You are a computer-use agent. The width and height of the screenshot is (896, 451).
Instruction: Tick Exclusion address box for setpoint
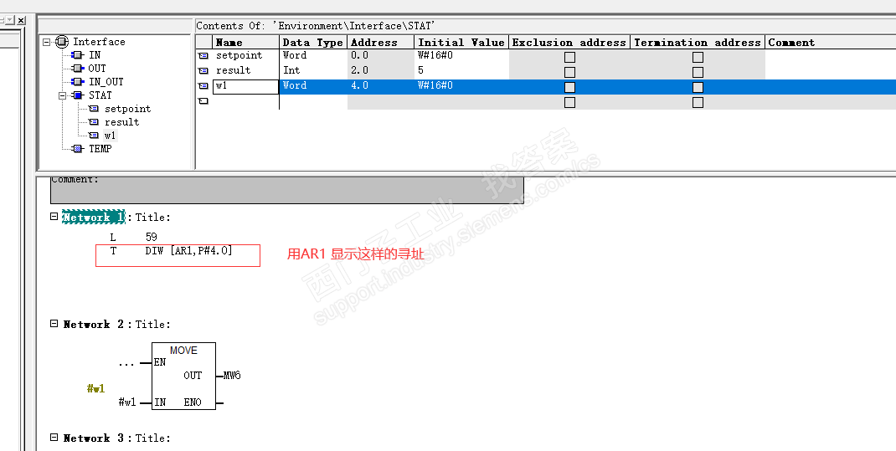click(569, 57)
